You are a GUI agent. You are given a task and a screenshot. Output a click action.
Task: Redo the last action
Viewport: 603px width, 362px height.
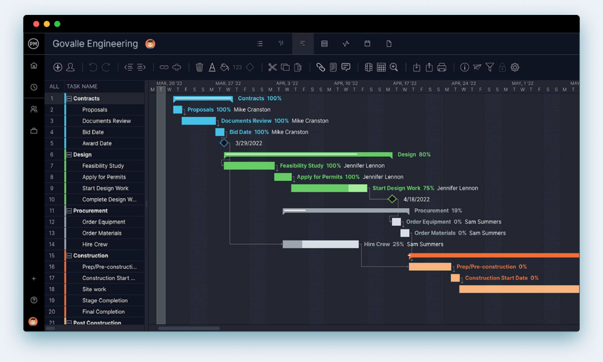pos(106,67)
